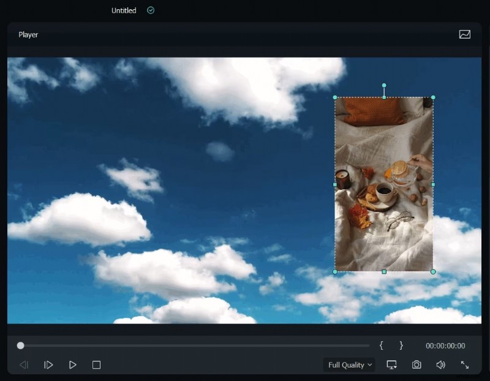Stop video playback
This screenshot has height=381, width=490.
[96, 365]
